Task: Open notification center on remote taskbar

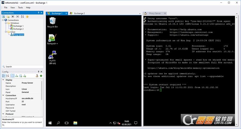Action: (136, 123)
